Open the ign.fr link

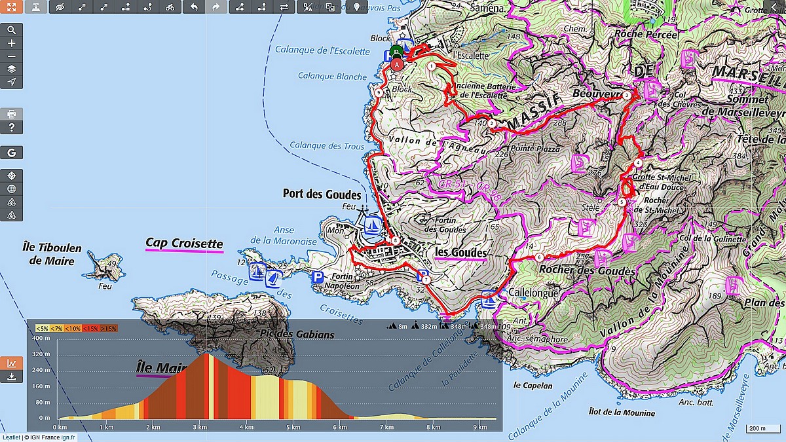[69, 437]
